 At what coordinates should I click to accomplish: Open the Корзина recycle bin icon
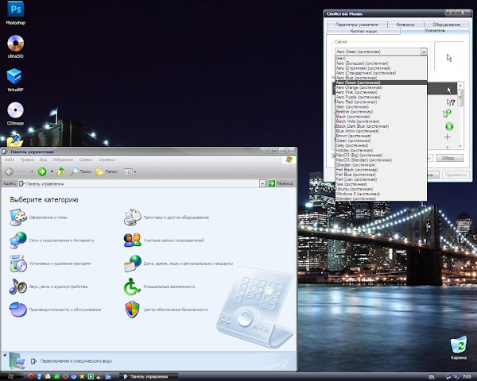(x=458, y=346)
